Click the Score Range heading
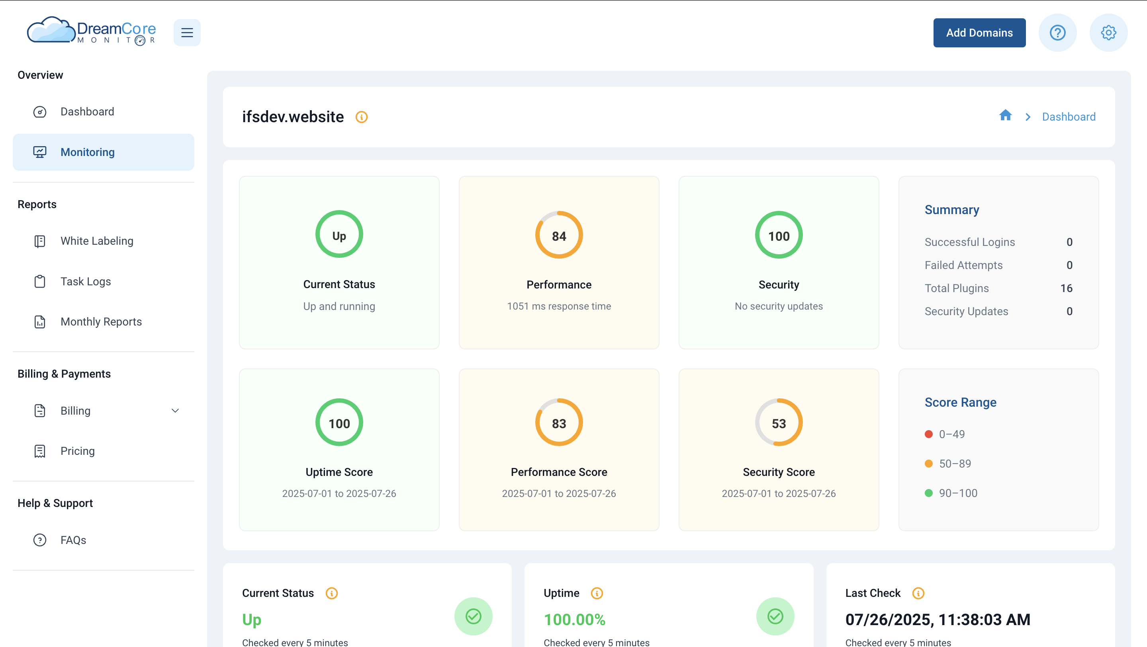 point(960,402)
